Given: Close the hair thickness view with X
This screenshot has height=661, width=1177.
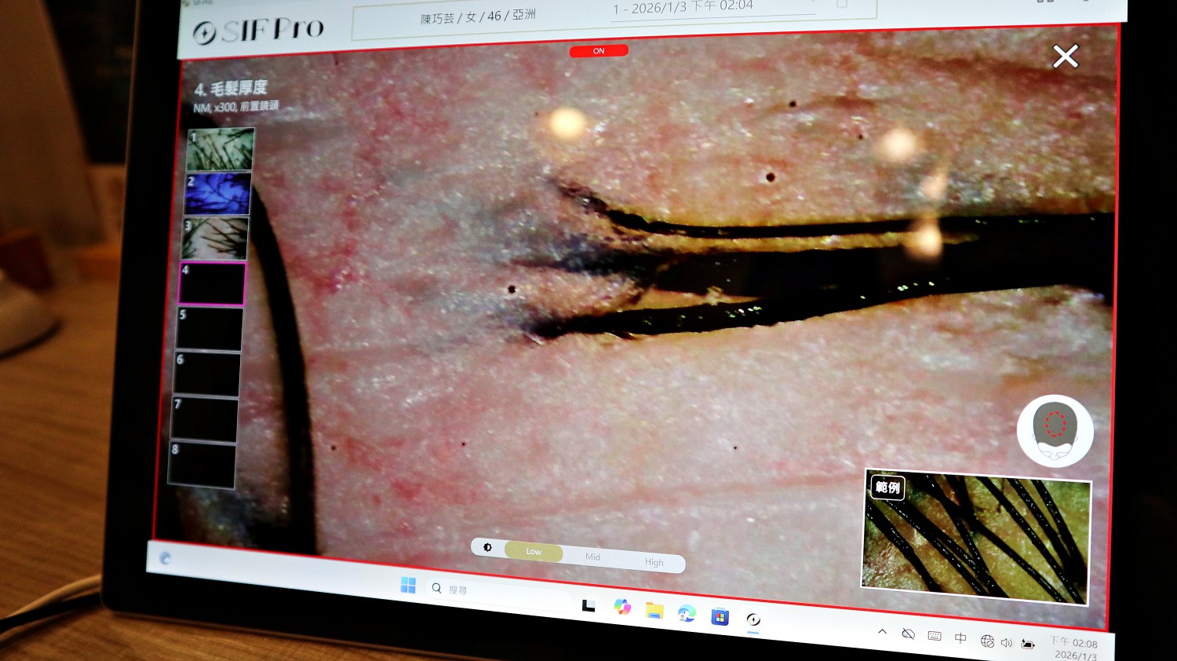Looking at the screenshot, I should coord(1065,57).
